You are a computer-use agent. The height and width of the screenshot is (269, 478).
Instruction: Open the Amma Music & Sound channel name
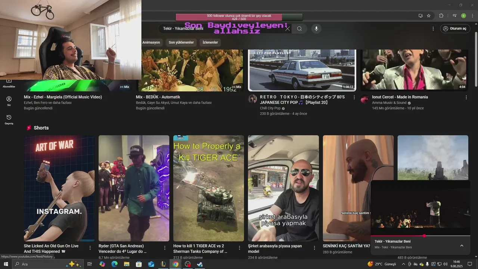(x=389, y=103)
